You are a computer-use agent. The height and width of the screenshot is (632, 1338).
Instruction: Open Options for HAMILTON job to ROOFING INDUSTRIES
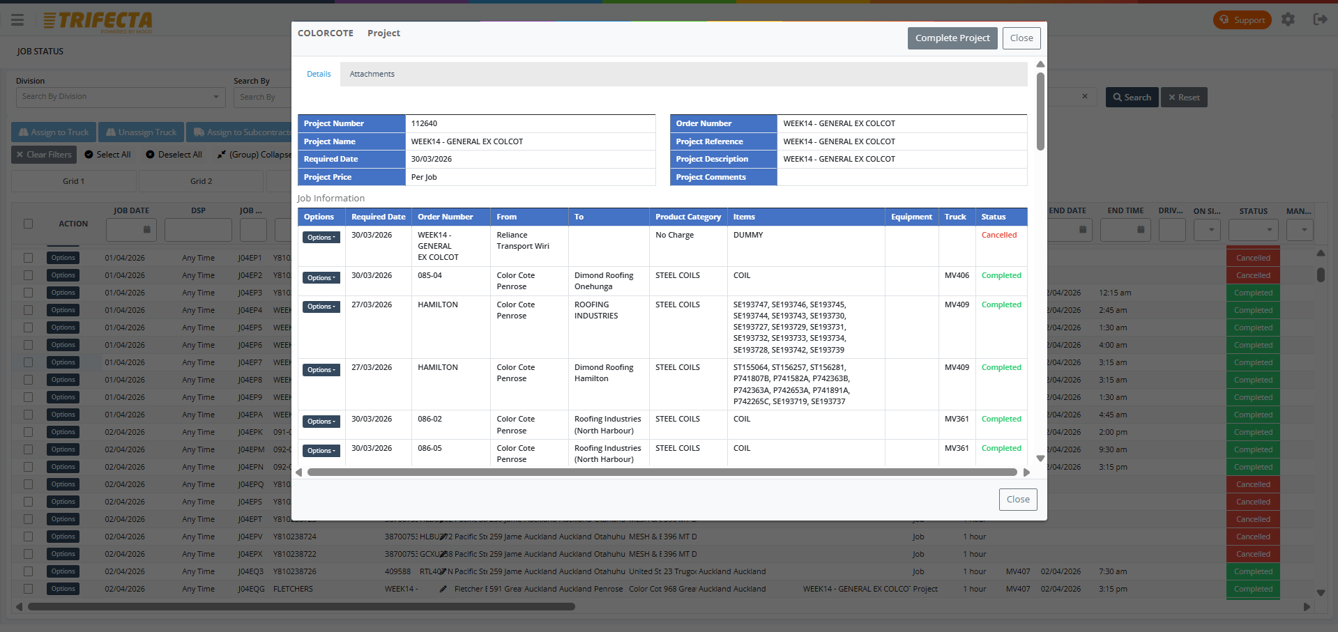pos(321,307)
